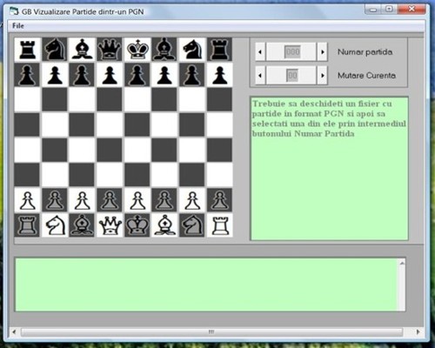
Task: Click the Mutare Curenta value field
Action: point(292,76)
